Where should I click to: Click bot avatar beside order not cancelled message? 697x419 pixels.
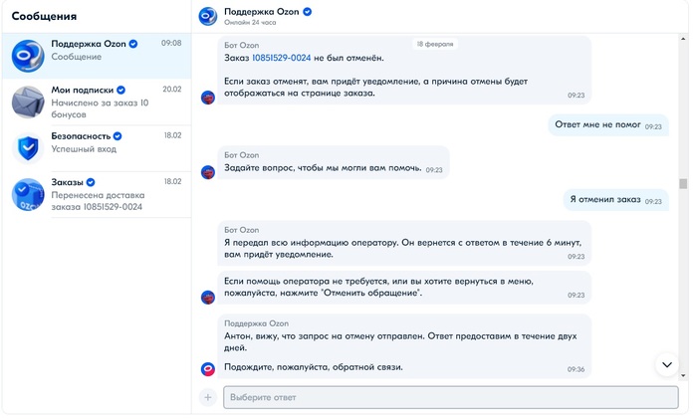coord(208,97)
